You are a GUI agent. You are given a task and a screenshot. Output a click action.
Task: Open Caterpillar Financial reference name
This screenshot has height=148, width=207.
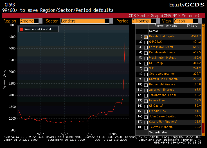click(x=163, y=122)
